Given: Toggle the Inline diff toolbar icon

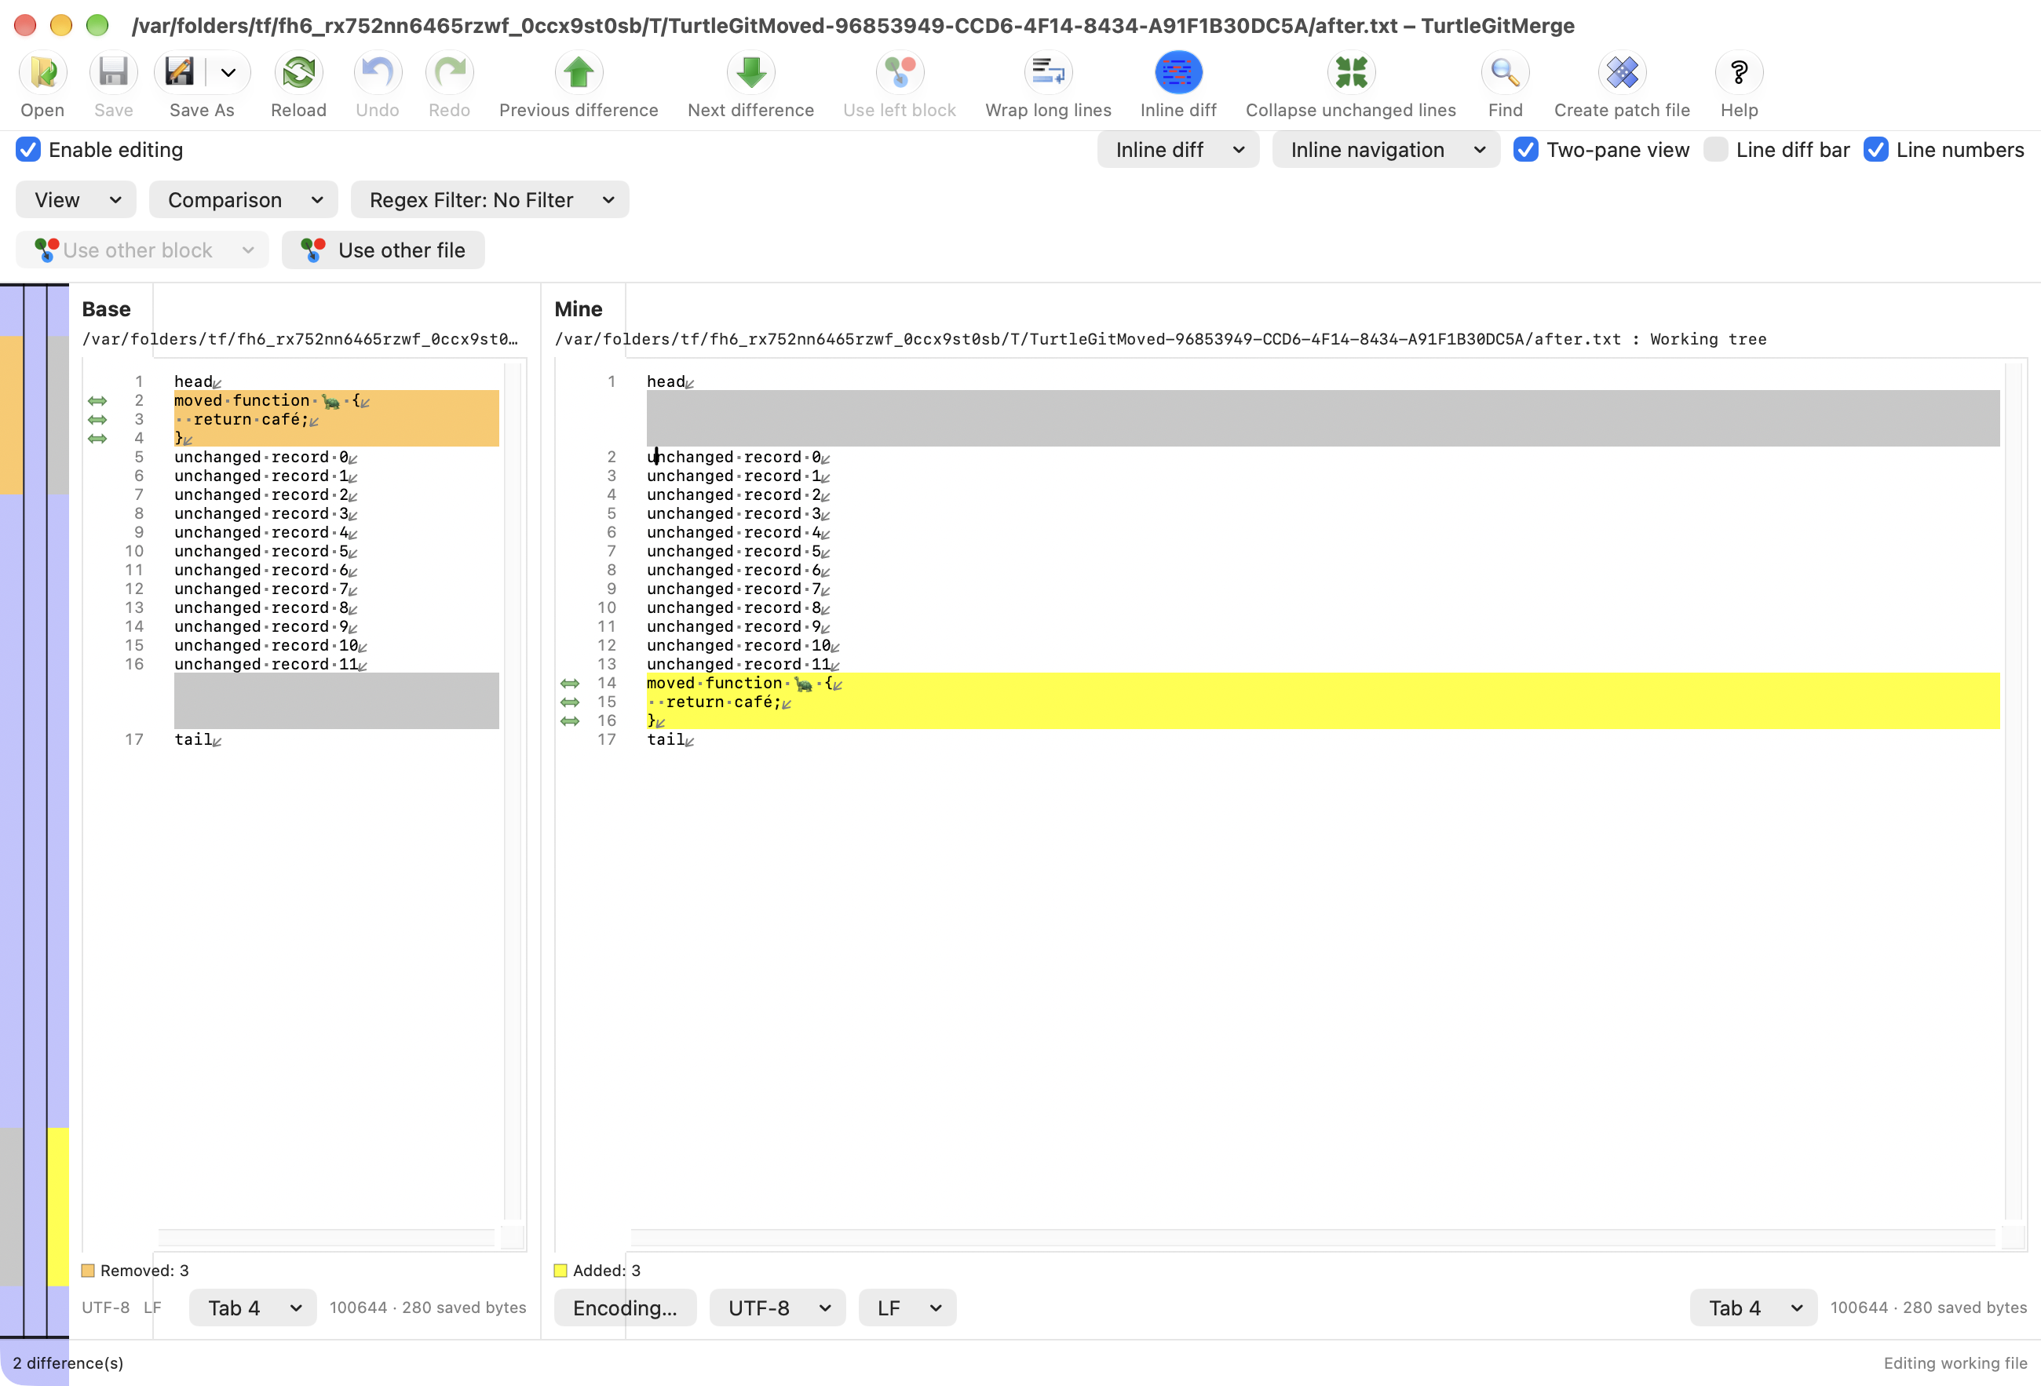Looking at the screenshot, I should (1177, 73).
